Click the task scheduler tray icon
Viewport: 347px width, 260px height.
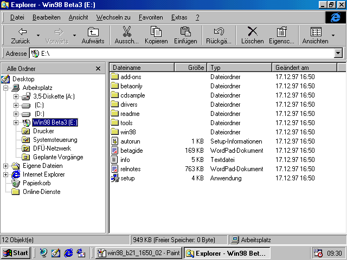pos(318,253)
